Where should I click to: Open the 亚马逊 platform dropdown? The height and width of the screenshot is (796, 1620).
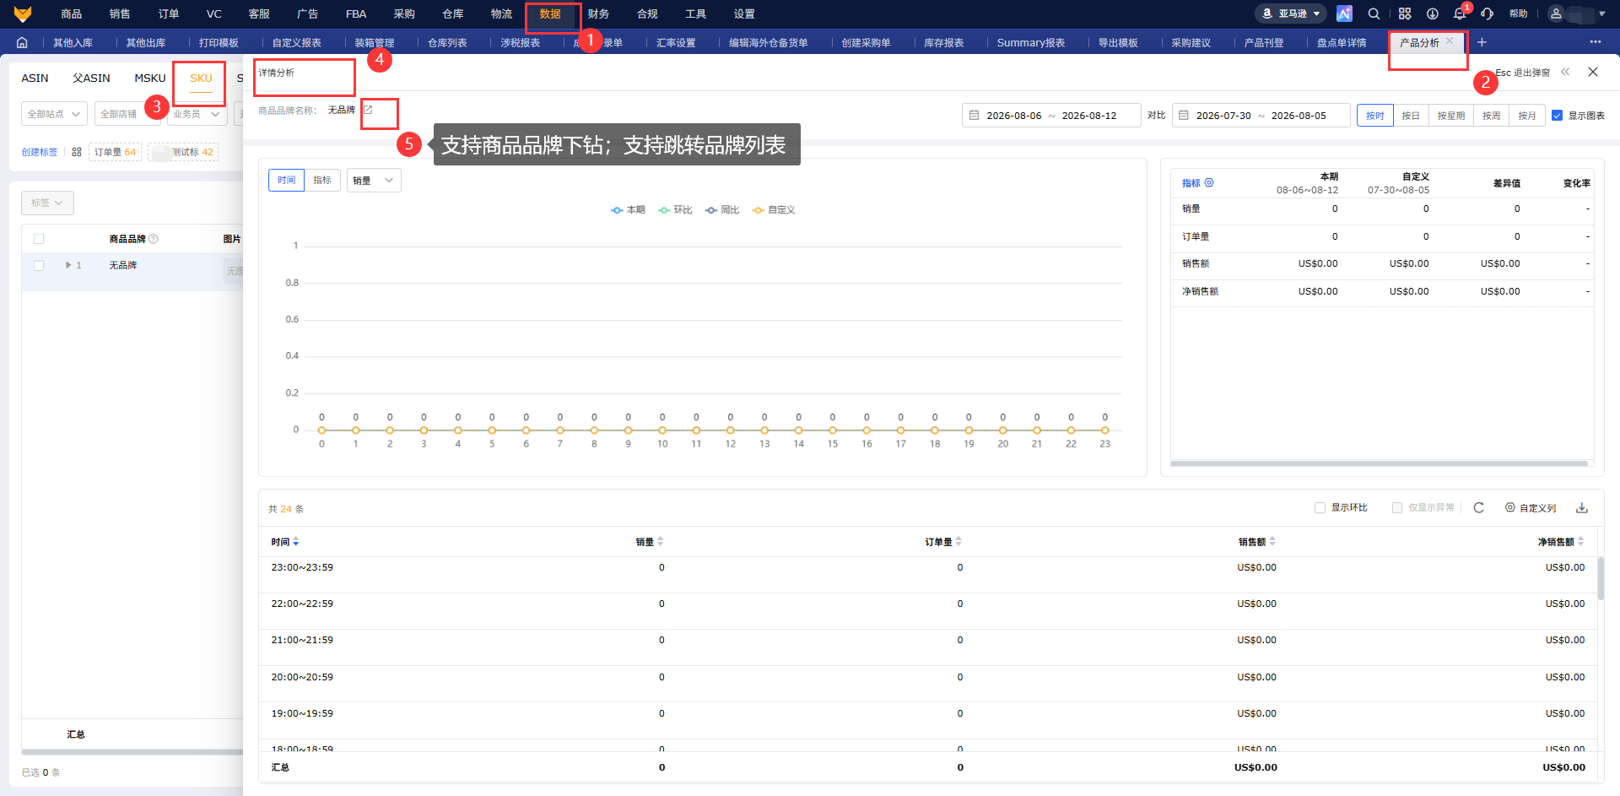[x=1291, y=14]
